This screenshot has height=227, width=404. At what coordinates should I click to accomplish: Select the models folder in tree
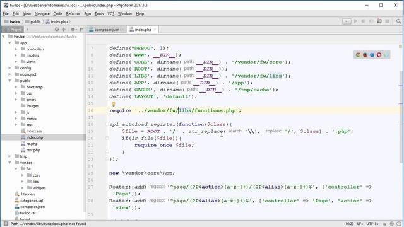[32, 55]
